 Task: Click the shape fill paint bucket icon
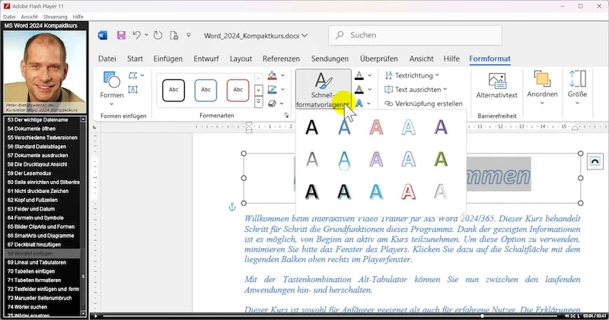(x=273, y=75)
